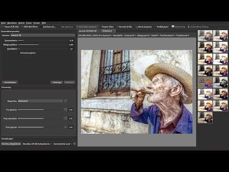Click the small button after Automatische Level
The image size is (229, 172).
click(74, 144)
